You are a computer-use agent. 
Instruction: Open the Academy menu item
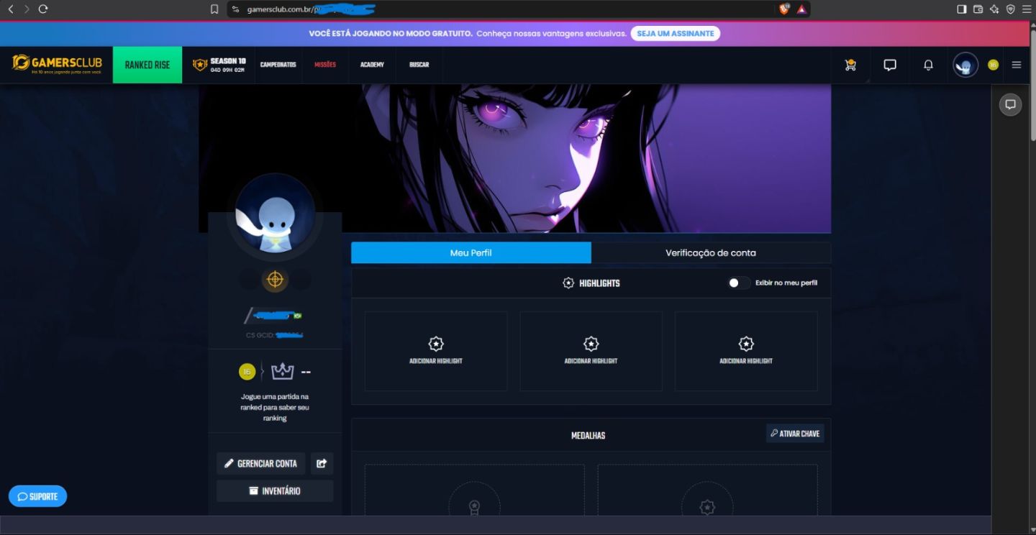pyautogui.click(x=372, y=65)
